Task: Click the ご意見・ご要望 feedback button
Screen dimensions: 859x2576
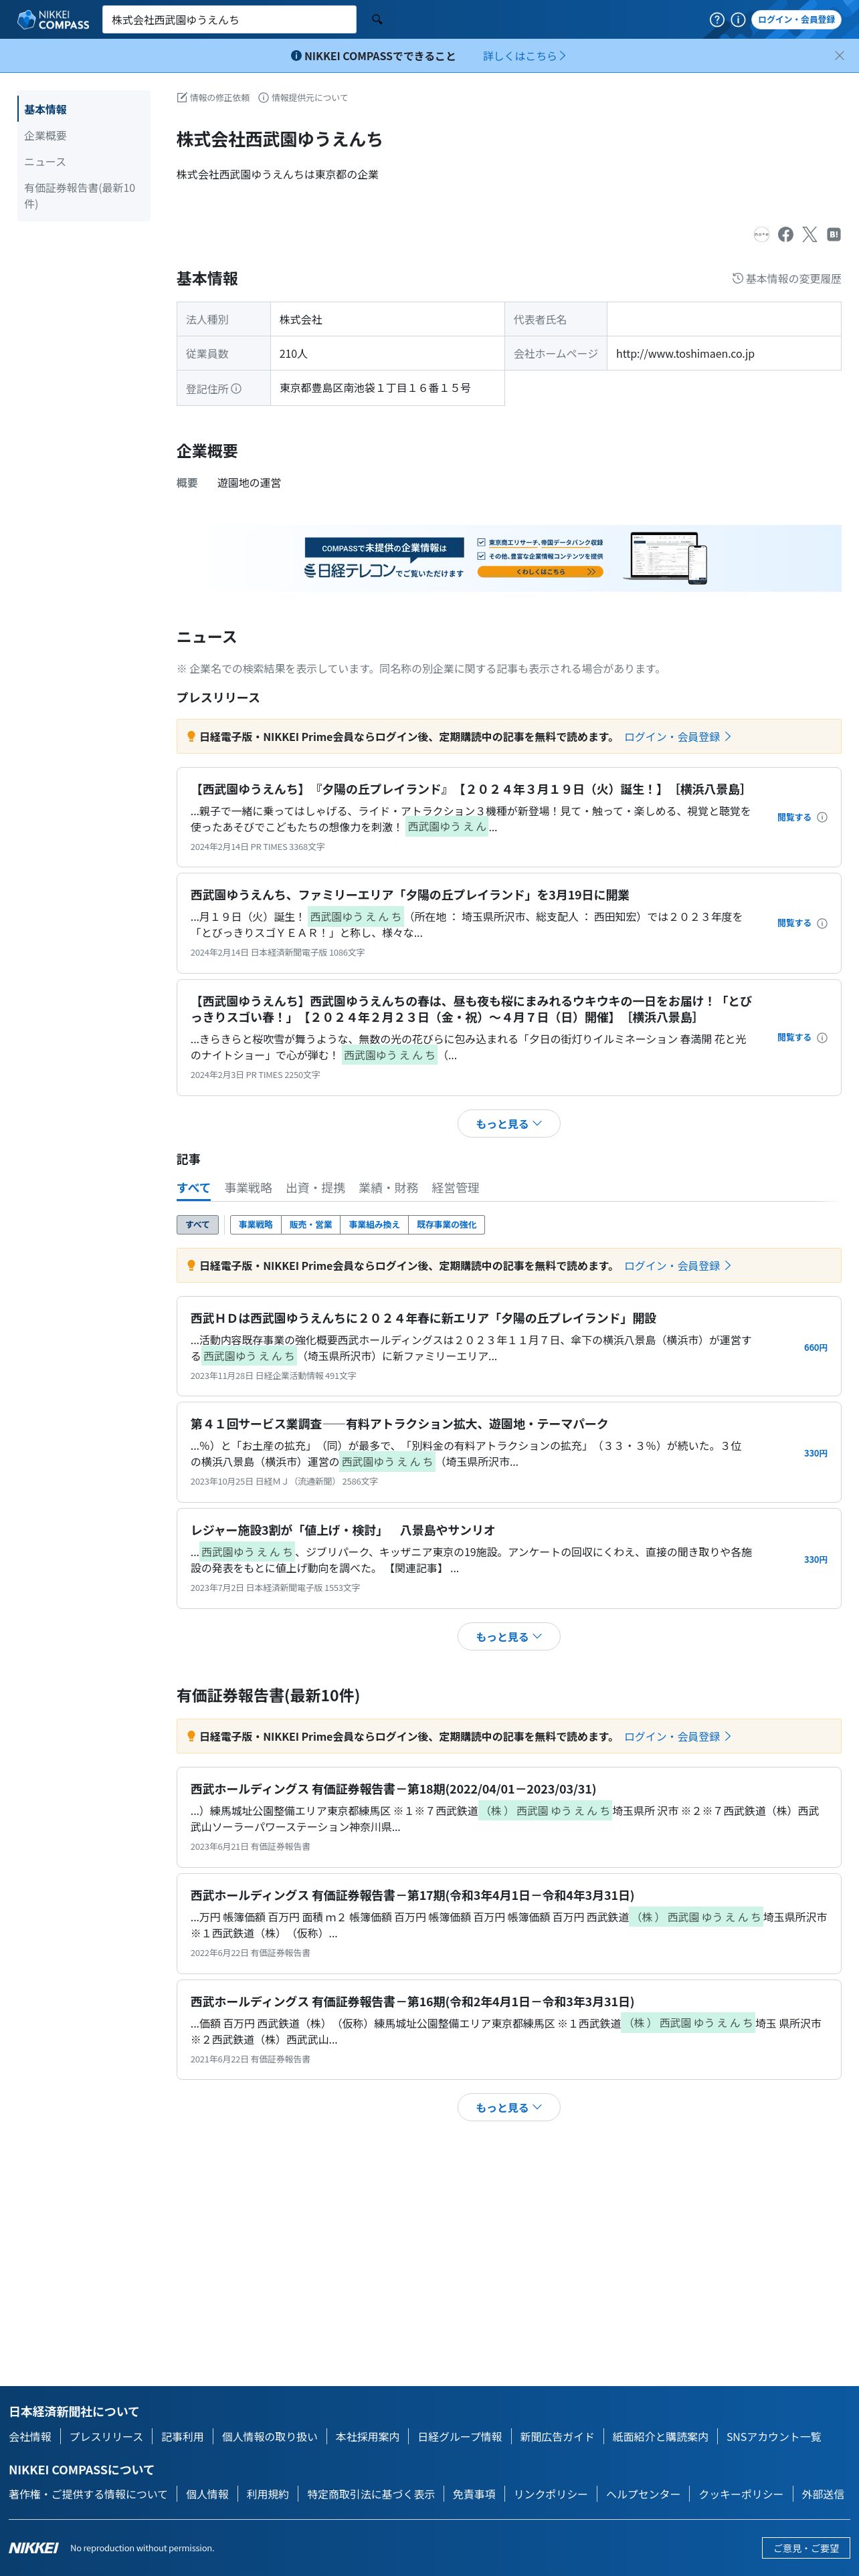Action: [805, 2548]
